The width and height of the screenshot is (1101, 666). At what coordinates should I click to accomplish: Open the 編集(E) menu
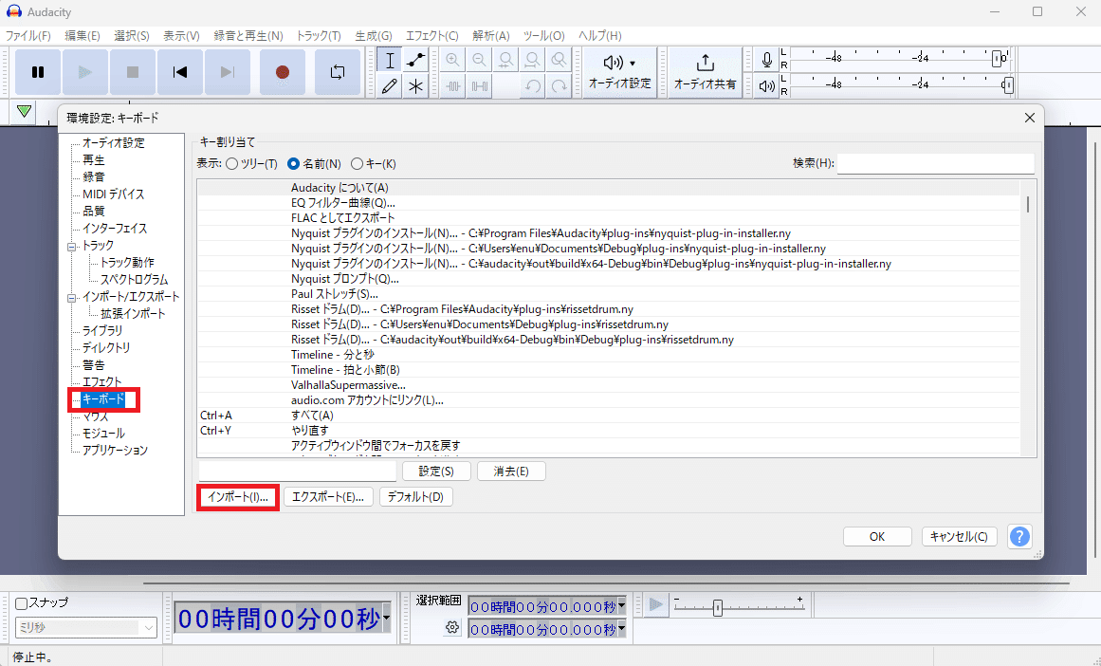83,36
